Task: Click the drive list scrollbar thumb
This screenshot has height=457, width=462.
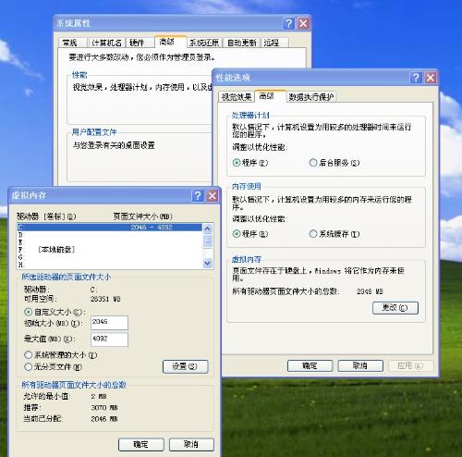Action: (x=208, y=241)
